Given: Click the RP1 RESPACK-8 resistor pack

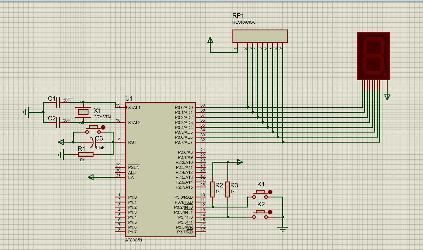Looking at the screenshot, I should 260,36.
